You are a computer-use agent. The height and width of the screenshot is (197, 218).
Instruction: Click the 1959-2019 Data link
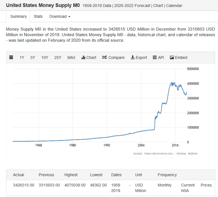[x=97, y=6]
